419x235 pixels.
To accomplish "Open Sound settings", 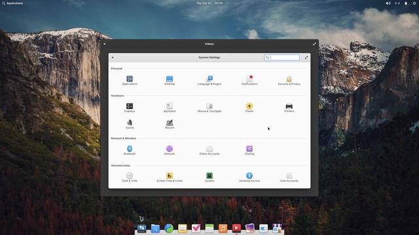I will click(130, 124).
